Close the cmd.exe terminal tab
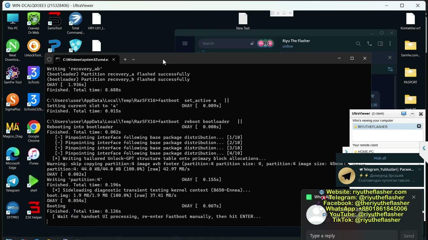Screen dimensions: 428x240 114,59
